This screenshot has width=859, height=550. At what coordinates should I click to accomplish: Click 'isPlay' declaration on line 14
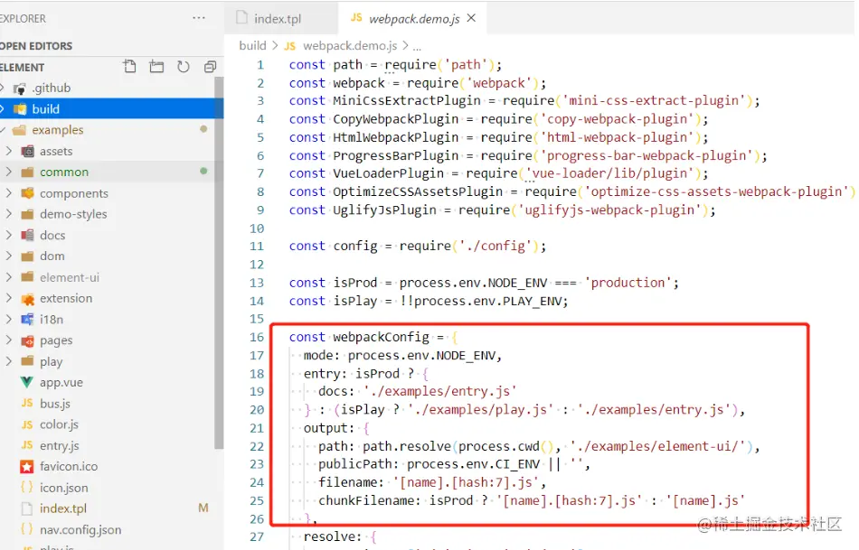(355, 301)
